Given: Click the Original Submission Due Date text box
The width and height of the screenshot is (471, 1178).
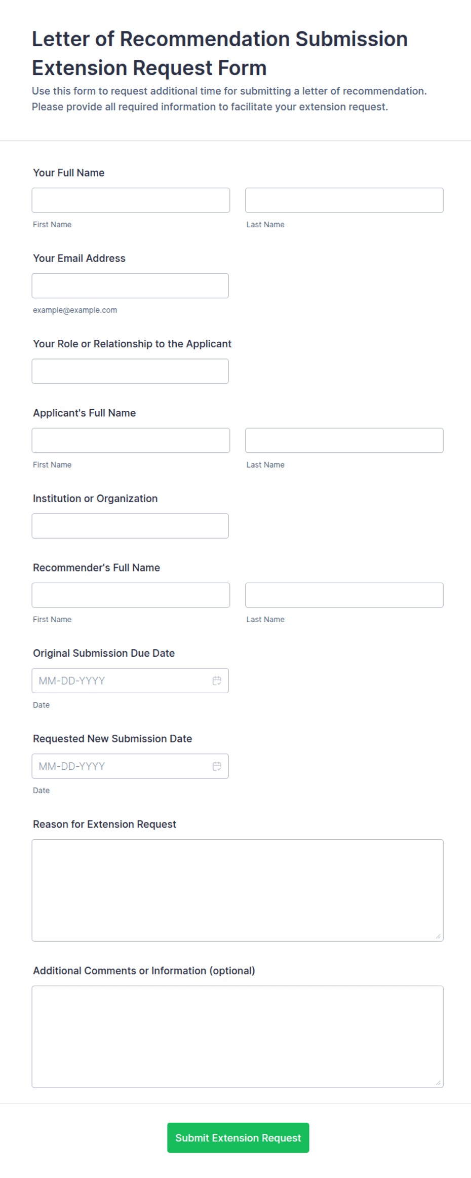Looking at the screenshot, I should pos(122,681).
